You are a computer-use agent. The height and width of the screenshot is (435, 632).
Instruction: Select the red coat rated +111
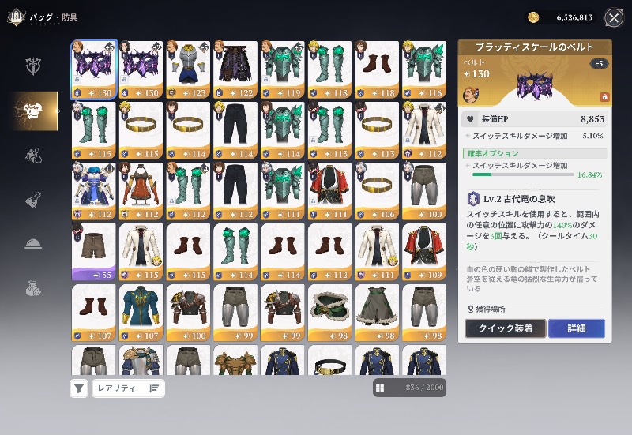[x=329, y=191]
